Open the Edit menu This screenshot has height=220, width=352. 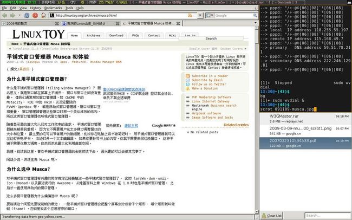tap(13, 8)
